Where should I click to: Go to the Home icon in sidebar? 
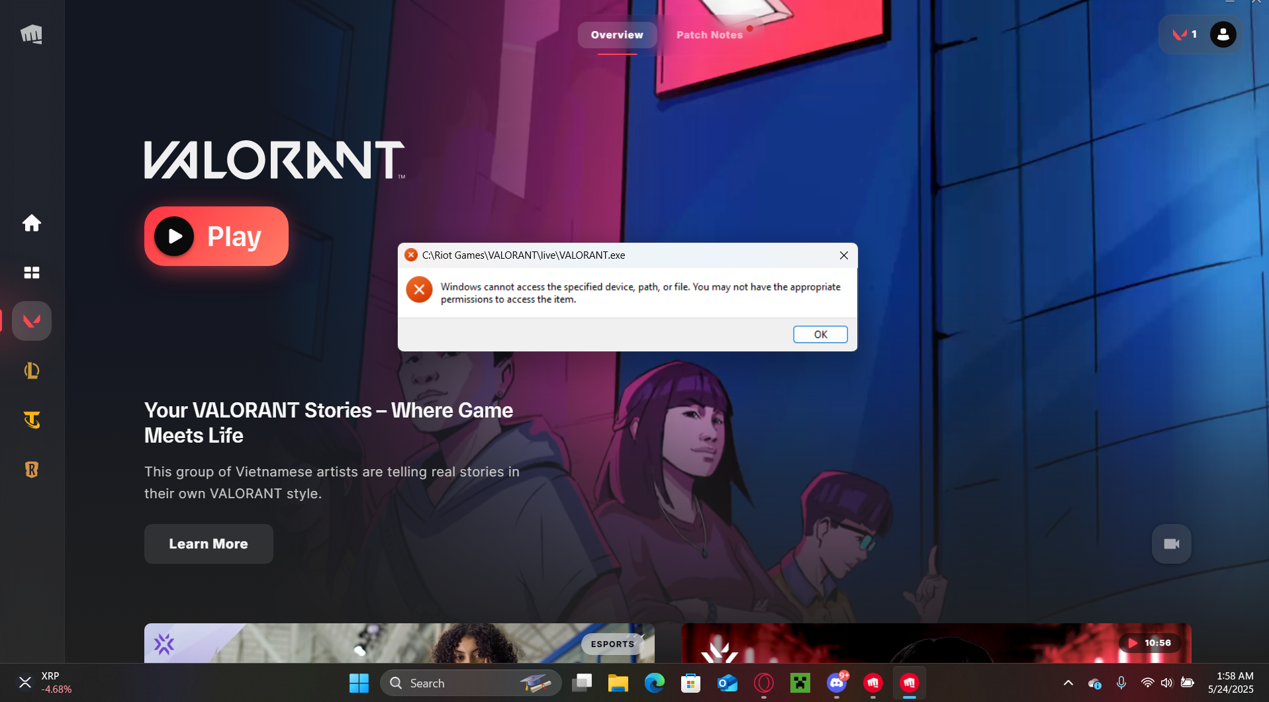coord(32,223)
